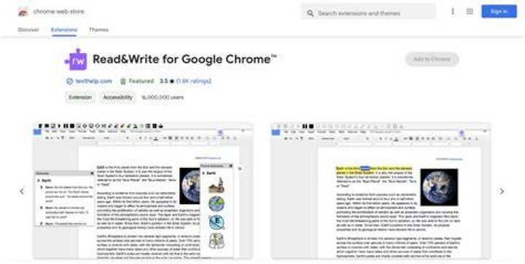Open the 1.8K ratings link
The image size is (525, 264).
(x=194, y=81)
